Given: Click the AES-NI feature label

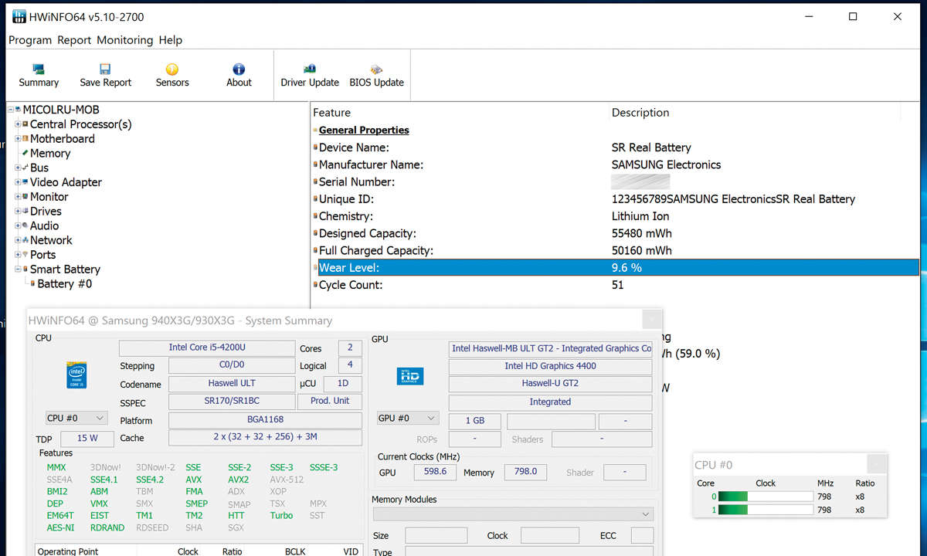Looking at the screenshot, I should (x=60, y=527).
